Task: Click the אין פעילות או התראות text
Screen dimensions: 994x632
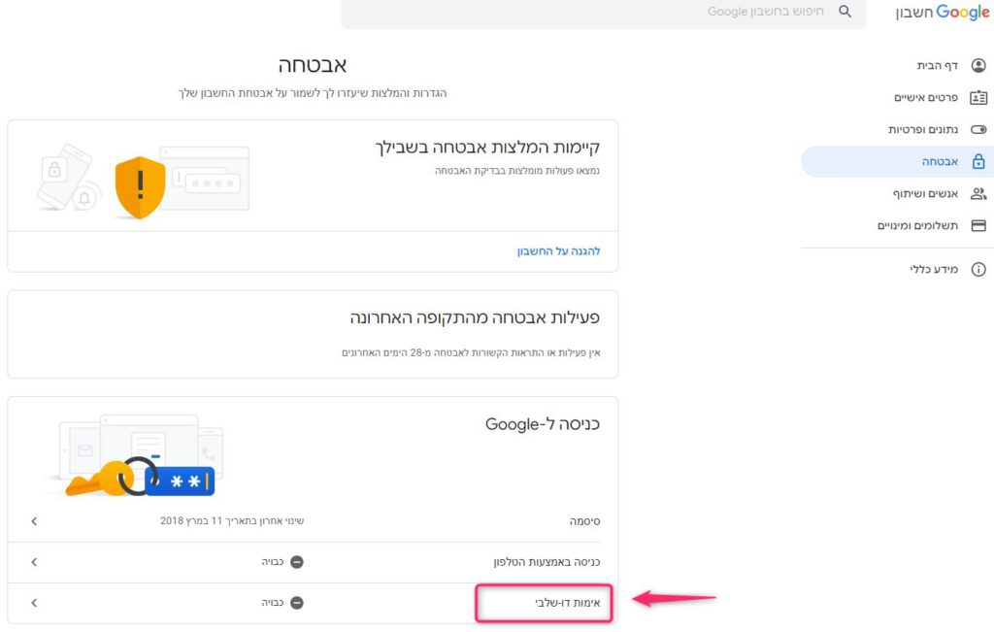Action: (x=471, y=352)
